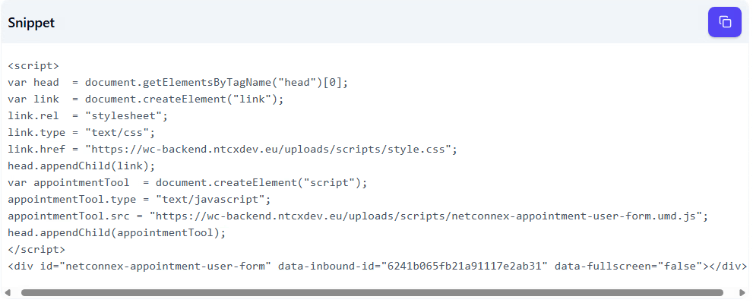Click the head.appendChild(appointmentTool) line
Image resolution: width=753 pixels, height=306 pixels.
117,233
